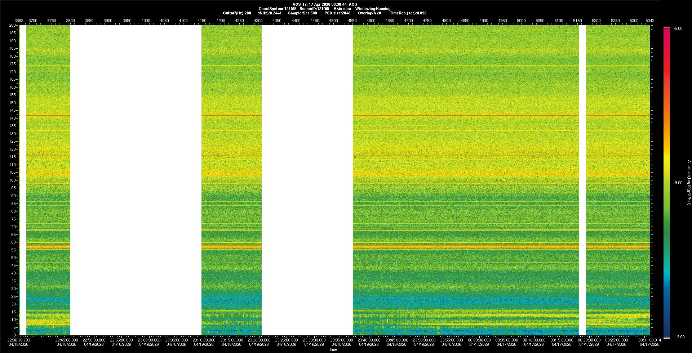Select the 4000 tick on the top axis

pos(146,21)
